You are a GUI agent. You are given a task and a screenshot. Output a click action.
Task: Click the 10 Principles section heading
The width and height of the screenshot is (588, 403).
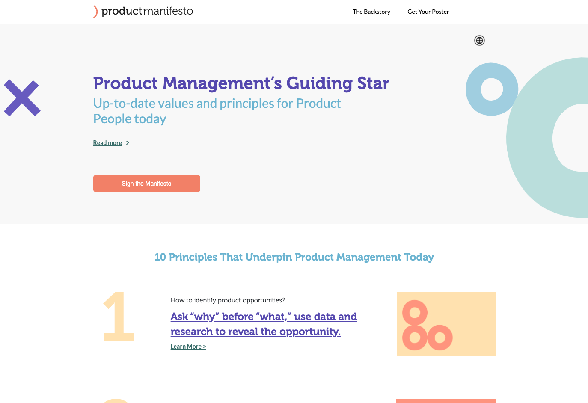click(x=294, y=257)
